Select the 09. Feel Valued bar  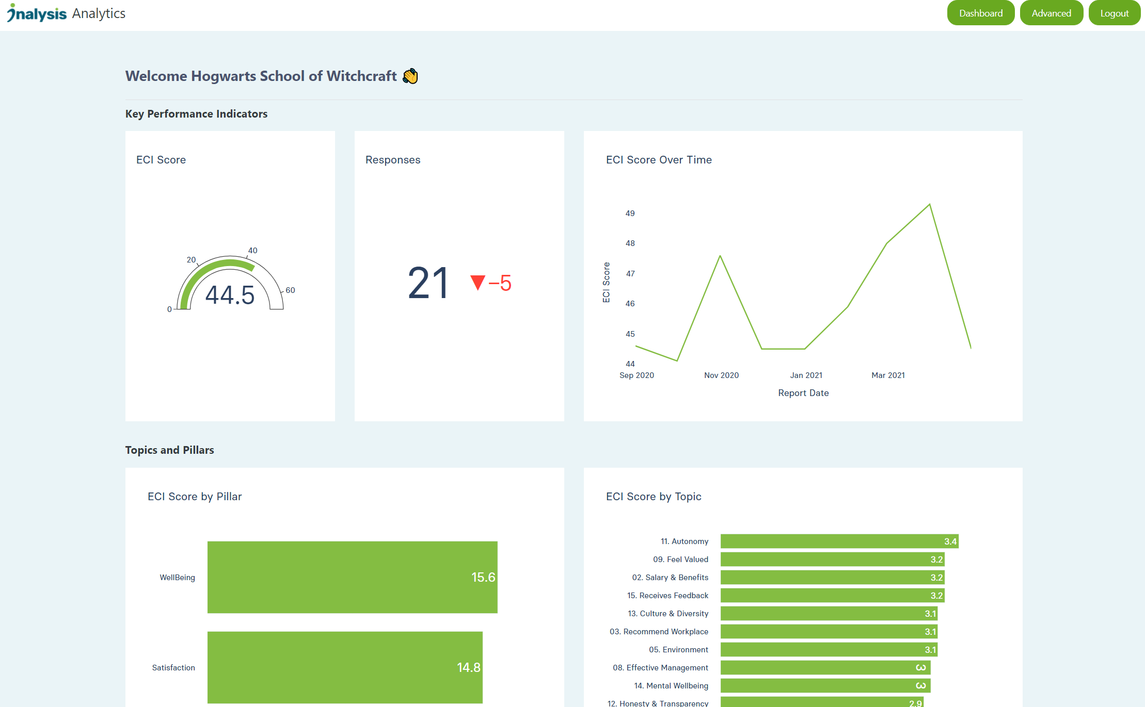coord(832,560)
